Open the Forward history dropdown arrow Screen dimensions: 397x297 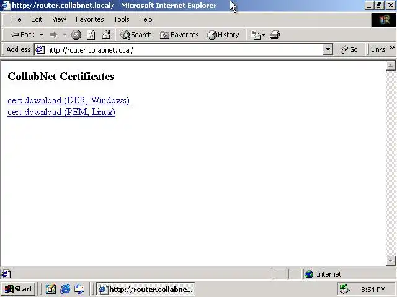pyautogui.click(x=65, y=35)
